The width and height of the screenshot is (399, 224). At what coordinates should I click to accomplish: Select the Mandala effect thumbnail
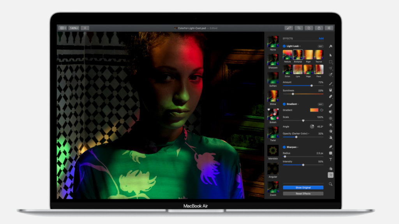(273, 150)
